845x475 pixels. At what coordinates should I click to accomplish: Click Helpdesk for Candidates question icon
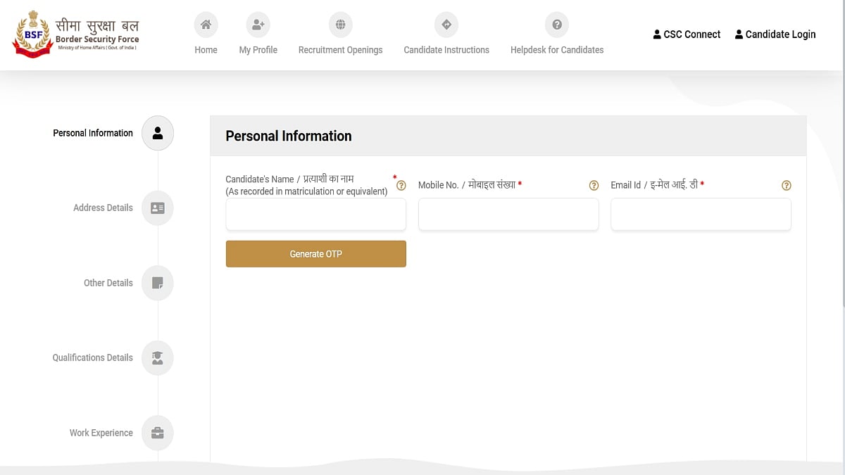tap(556, 25)
